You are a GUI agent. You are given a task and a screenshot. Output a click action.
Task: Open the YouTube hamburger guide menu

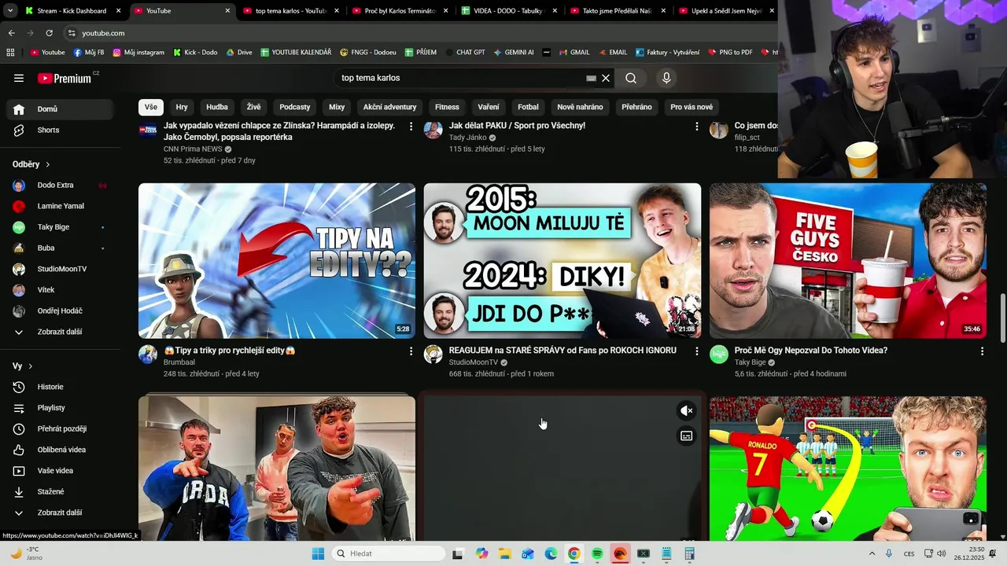pos(19,78)
